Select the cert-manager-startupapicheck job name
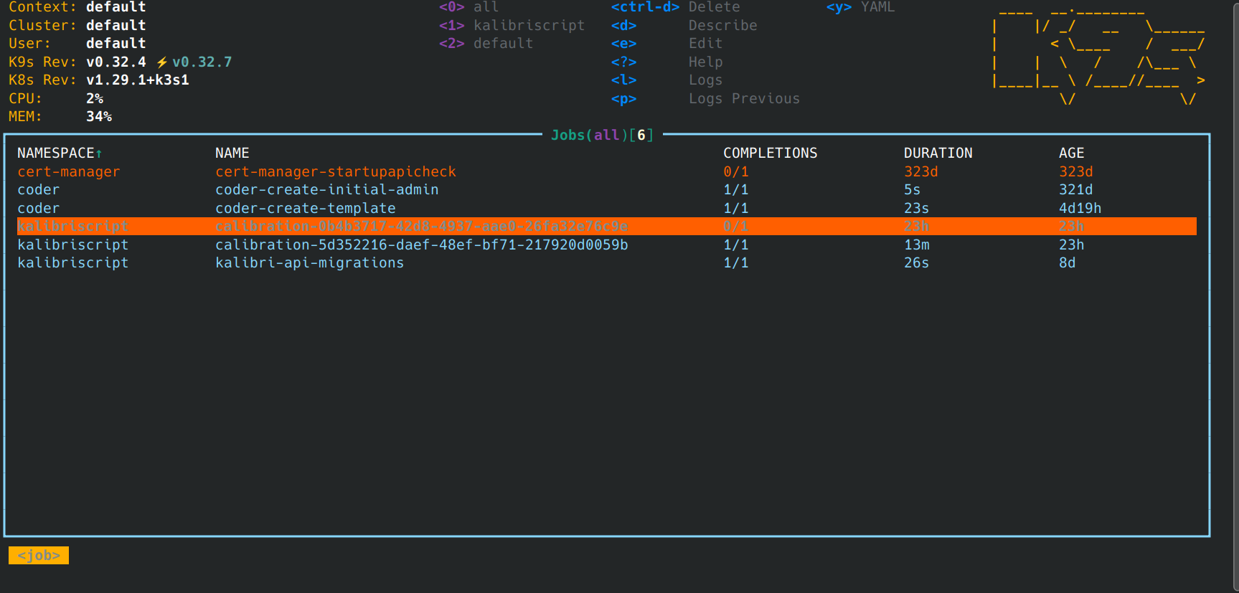 336,171
